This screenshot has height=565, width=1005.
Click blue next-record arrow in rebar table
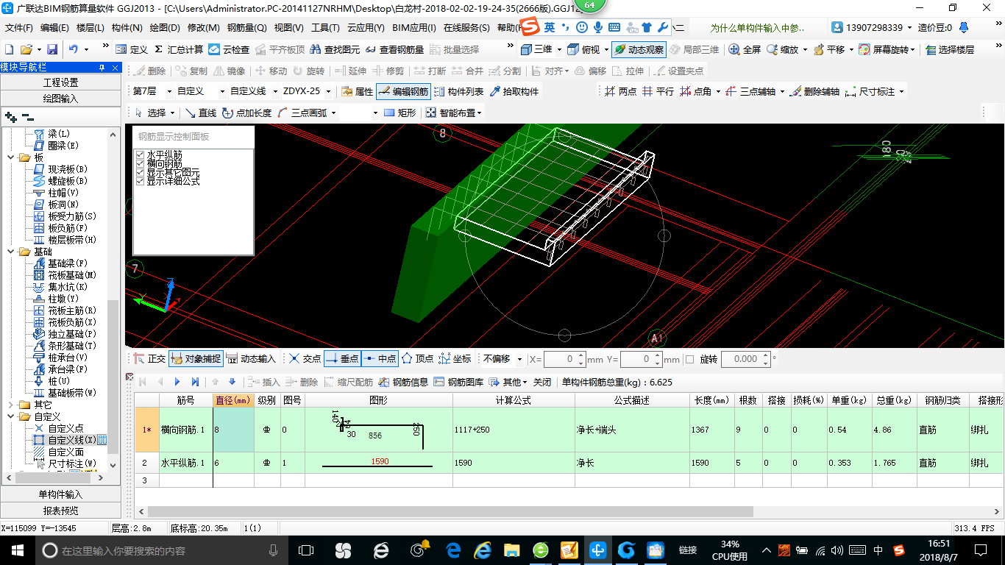pos(177,382)
